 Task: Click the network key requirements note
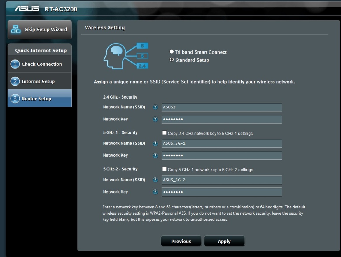tap(204, 213)
